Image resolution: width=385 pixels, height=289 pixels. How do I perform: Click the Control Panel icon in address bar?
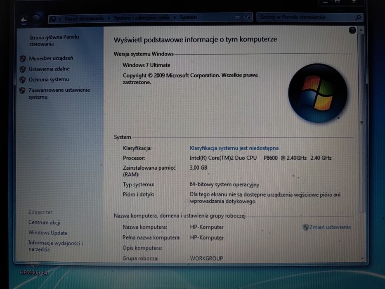[53, 19]
